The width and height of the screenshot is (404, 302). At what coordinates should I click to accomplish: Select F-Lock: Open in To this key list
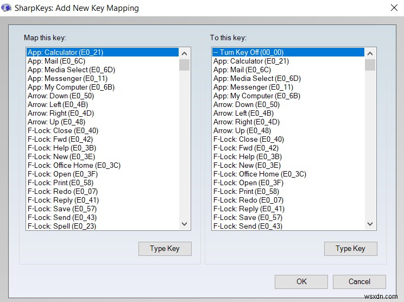(x=288, y=183)
